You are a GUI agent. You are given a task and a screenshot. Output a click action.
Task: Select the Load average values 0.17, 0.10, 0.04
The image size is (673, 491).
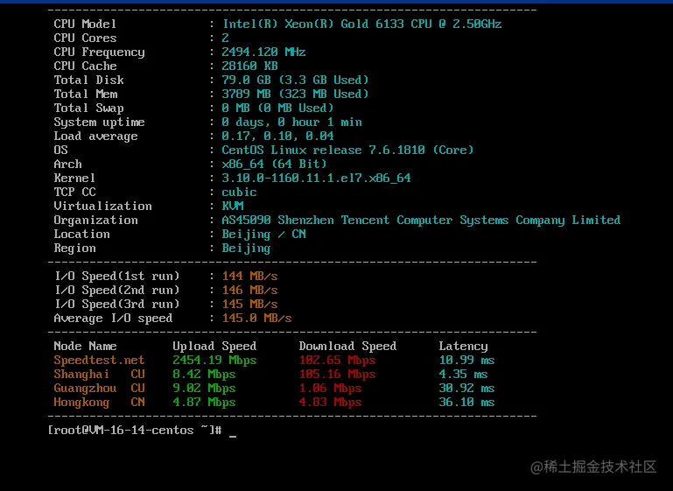click(277, 136)
